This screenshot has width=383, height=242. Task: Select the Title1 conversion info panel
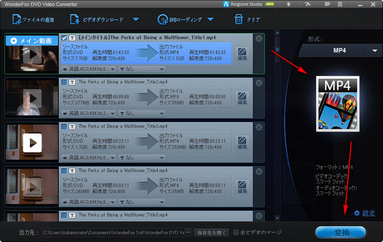pyautogui.click(x=146, y=53)
